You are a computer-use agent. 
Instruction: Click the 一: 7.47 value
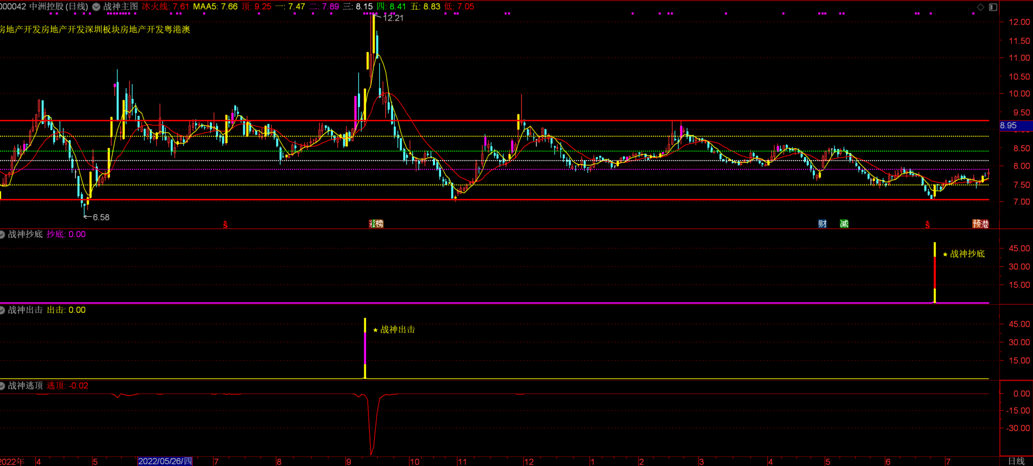coord(290,6)
